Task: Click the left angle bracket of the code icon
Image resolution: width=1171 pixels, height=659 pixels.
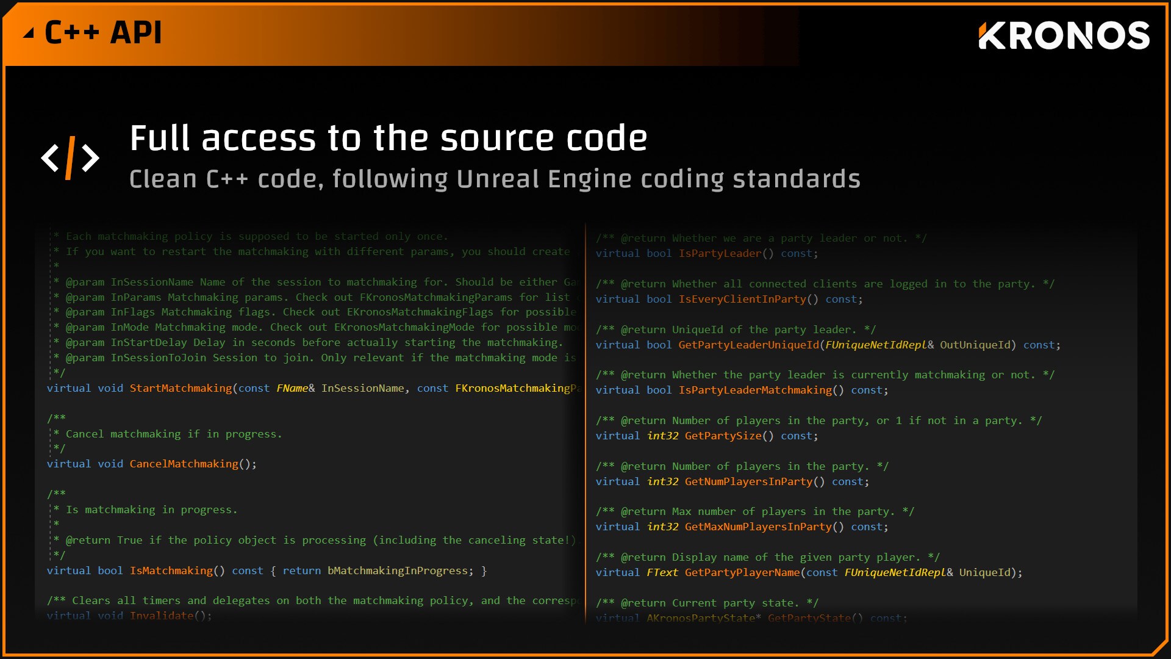Action: tap(50, 157)
